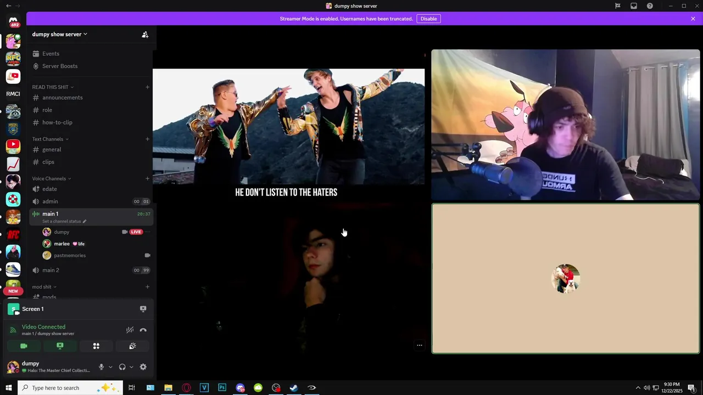Show hidden system tray icons

coord(638,388)
